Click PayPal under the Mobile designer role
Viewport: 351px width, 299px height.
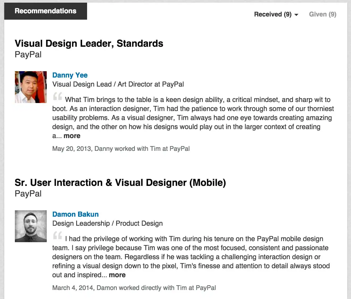pos(28,194)
